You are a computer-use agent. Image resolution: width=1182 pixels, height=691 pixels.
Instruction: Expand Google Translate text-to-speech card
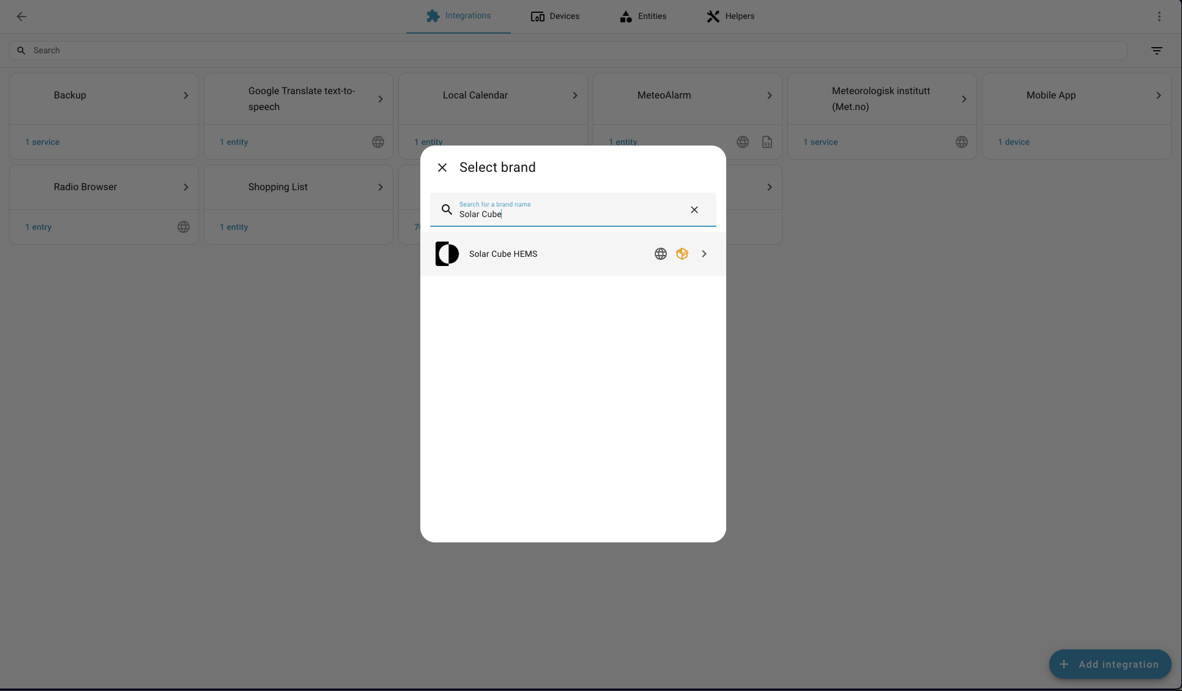pyautogui.click(x=381, y=99)
